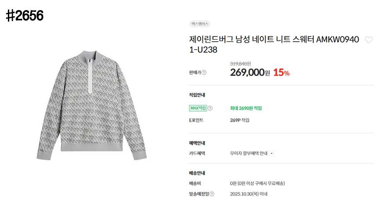
Task: Click the 적립안내 section heading
Action: pyautogui.click(x=197, y=94)
